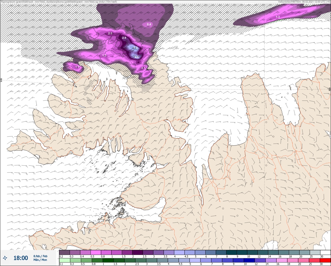Image resolution: width=331 pixels, height=266 pixels.
Task: Click the 2.1 precipitation value on map
Action: tap(143, 68)
